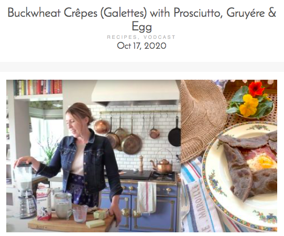Screen dimensions: 284x236
Task: Click the gray divider bar below date
Action: 142,67
